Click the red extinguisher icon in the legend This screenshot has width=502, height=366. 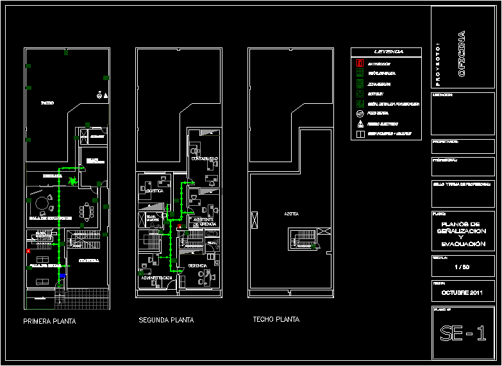(360, 63)
